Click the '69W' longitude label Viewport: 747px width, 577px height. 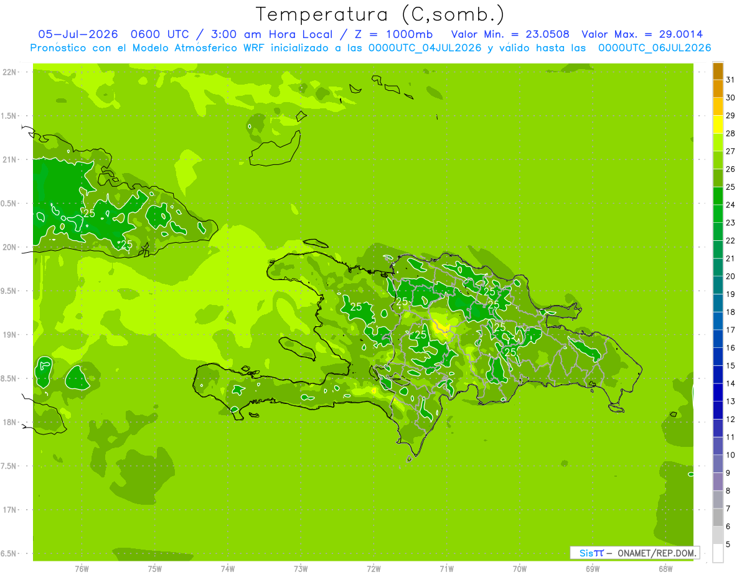tap(593, 569)
